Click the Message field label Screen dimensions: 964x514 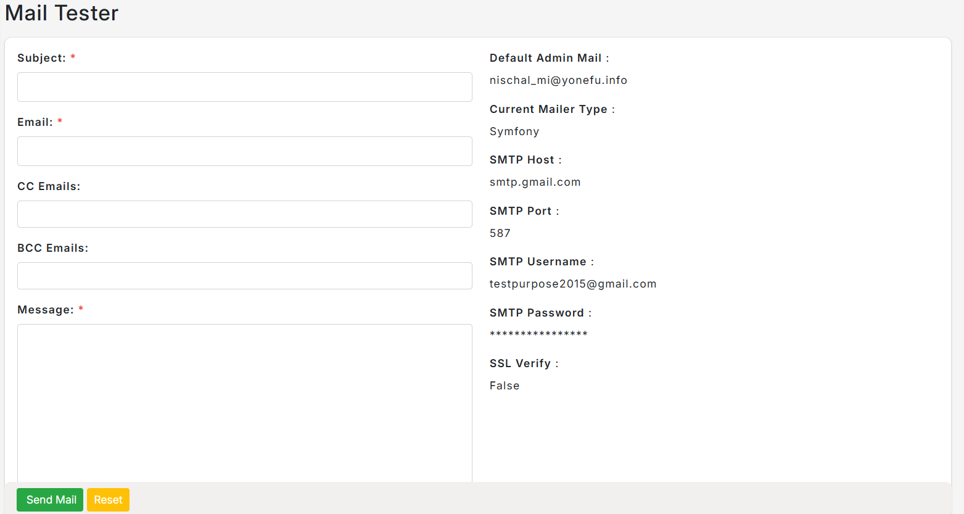(46, 310)
